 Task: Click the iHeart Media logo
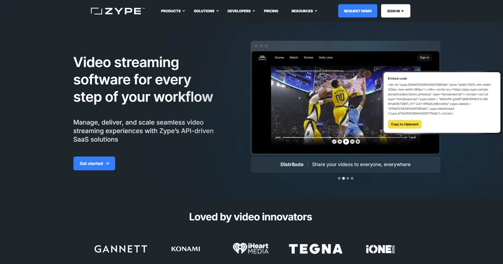point(250,248)
